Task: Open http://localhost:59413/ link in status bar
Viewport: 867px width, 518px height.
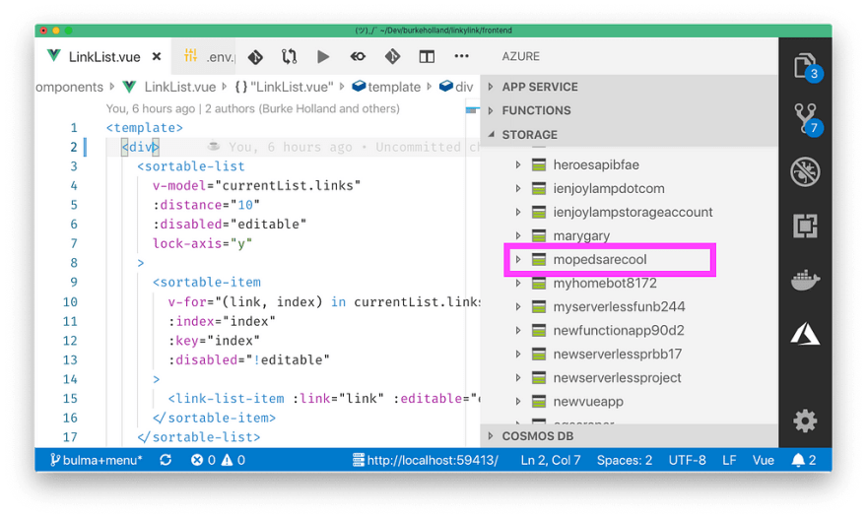Action: coord(426,460)
